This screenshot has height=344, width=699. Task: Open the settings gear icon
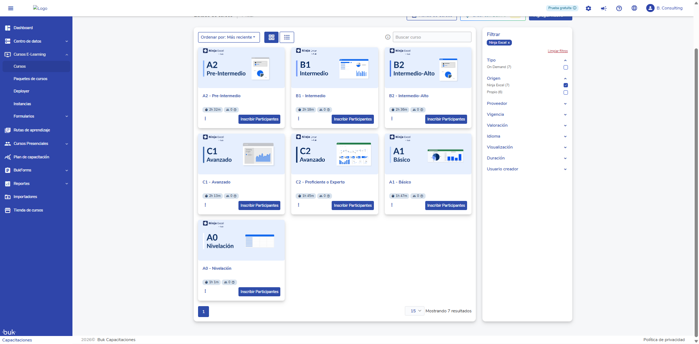coord(588,8)
